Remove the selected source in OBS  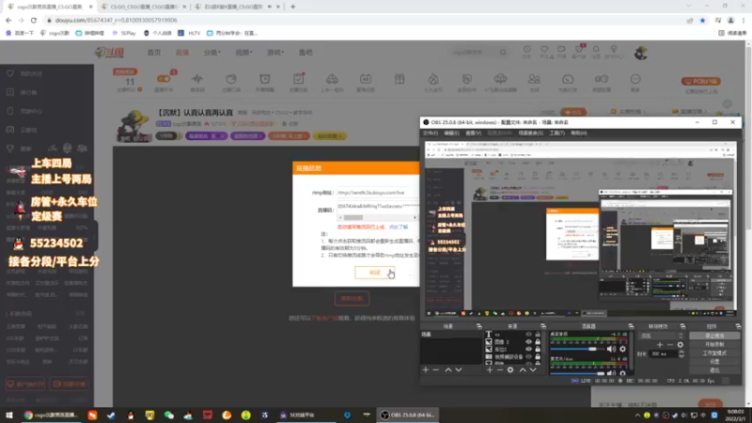click(500, 369)
